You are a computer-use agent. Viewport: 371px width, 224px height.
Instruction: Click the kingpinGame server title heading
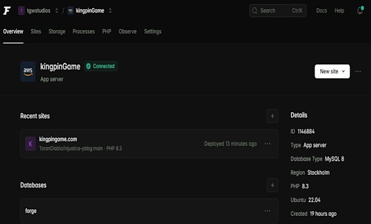point(60,66)
